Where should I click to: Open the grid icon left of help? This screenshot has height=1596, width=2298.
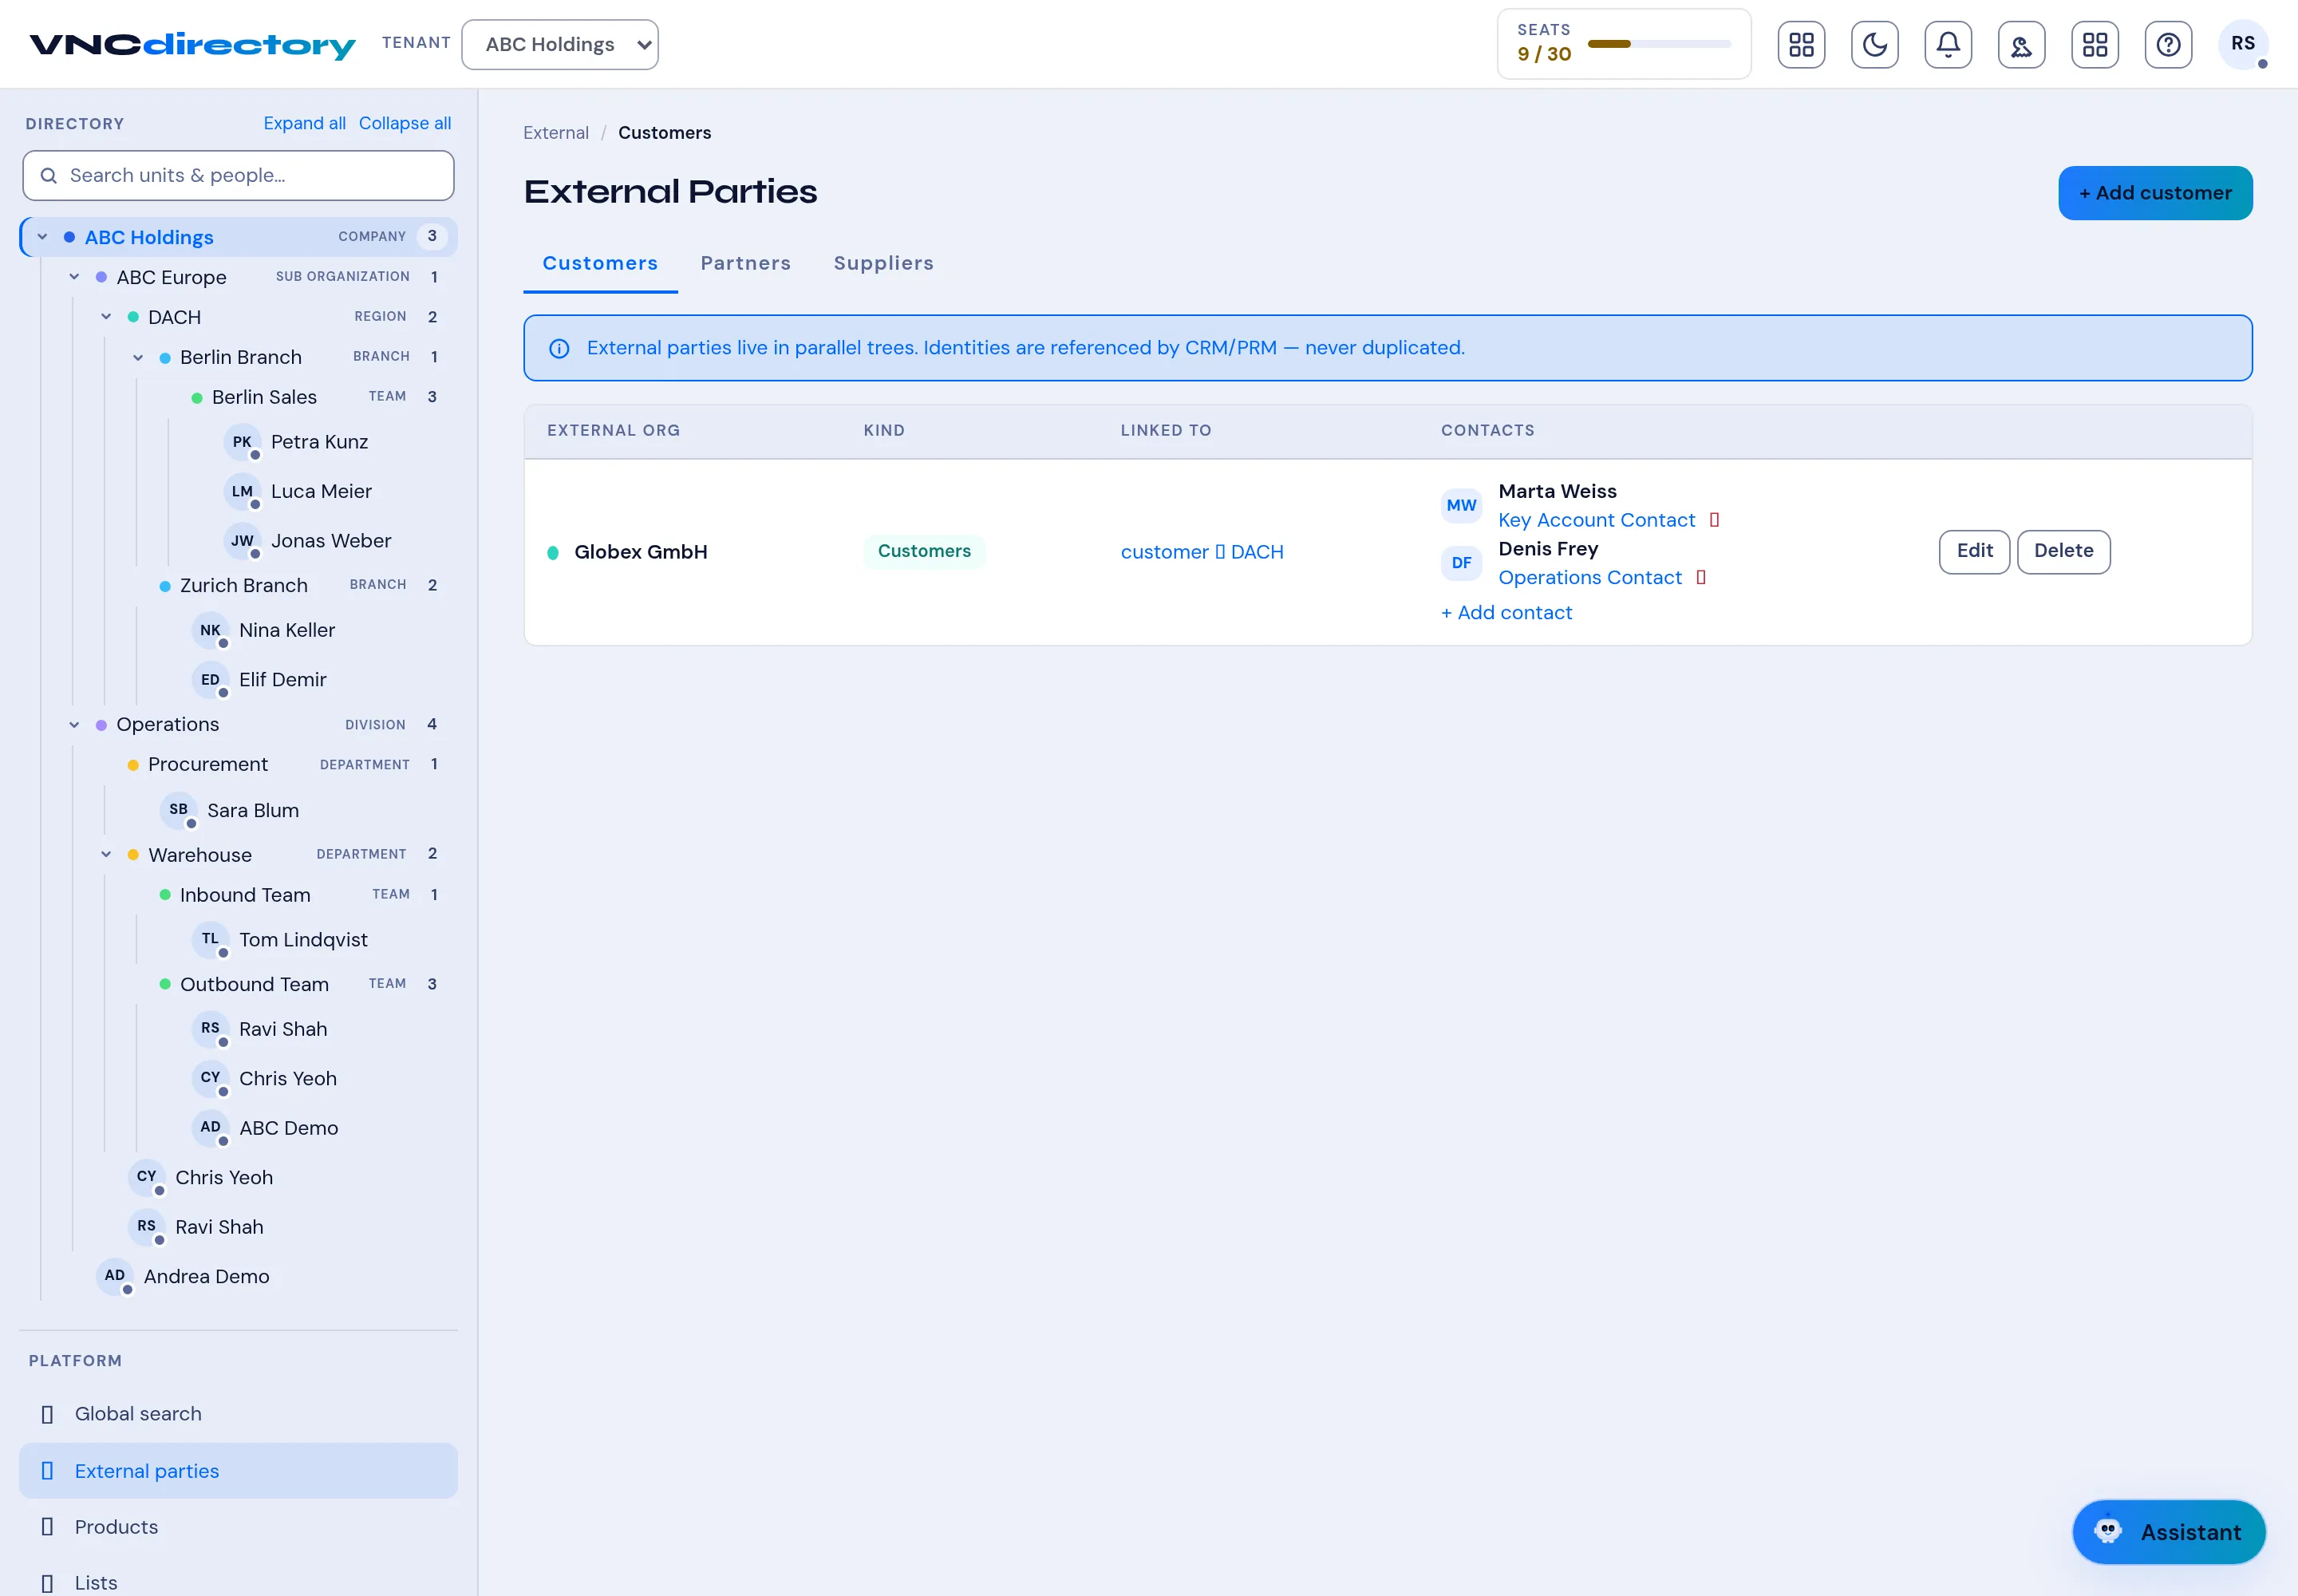(x=2094, y=44)
